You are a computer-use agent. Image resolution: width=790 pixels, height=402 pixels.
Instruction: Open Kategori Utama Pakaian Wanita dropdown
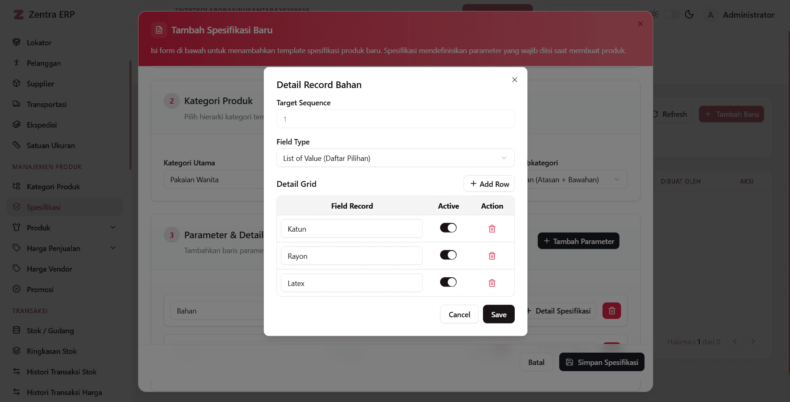(x=213, y=180)
